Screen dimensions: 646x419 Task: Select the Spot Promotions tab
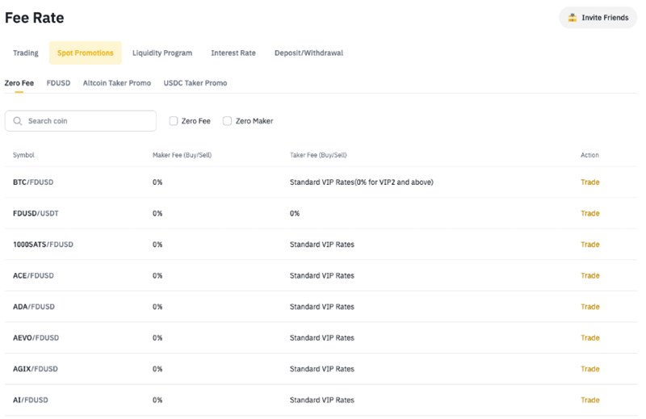click(85, 53)
